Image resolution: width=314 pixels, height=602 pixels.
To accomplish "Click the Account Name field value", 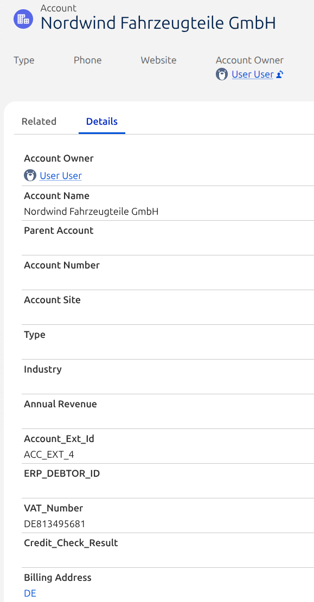I will click(x=91, y=211).
